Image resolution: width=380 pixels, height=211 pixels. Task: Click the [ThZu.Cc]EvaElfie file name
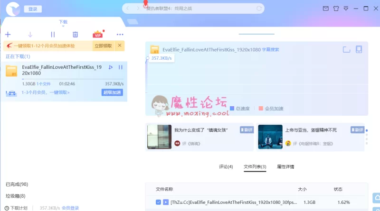coord(234,202)
